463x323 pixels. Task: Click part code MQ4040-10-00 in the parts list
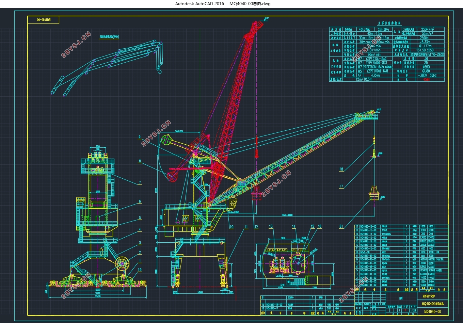tap(368, 248)
